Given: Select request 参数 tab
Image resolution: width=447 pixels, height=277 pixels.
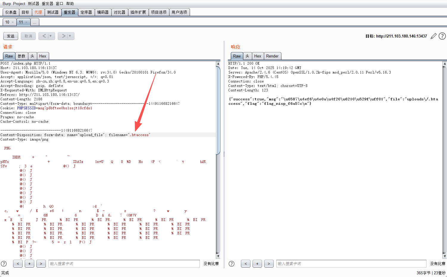Looking at the screenshot, I should coord(21,56).
